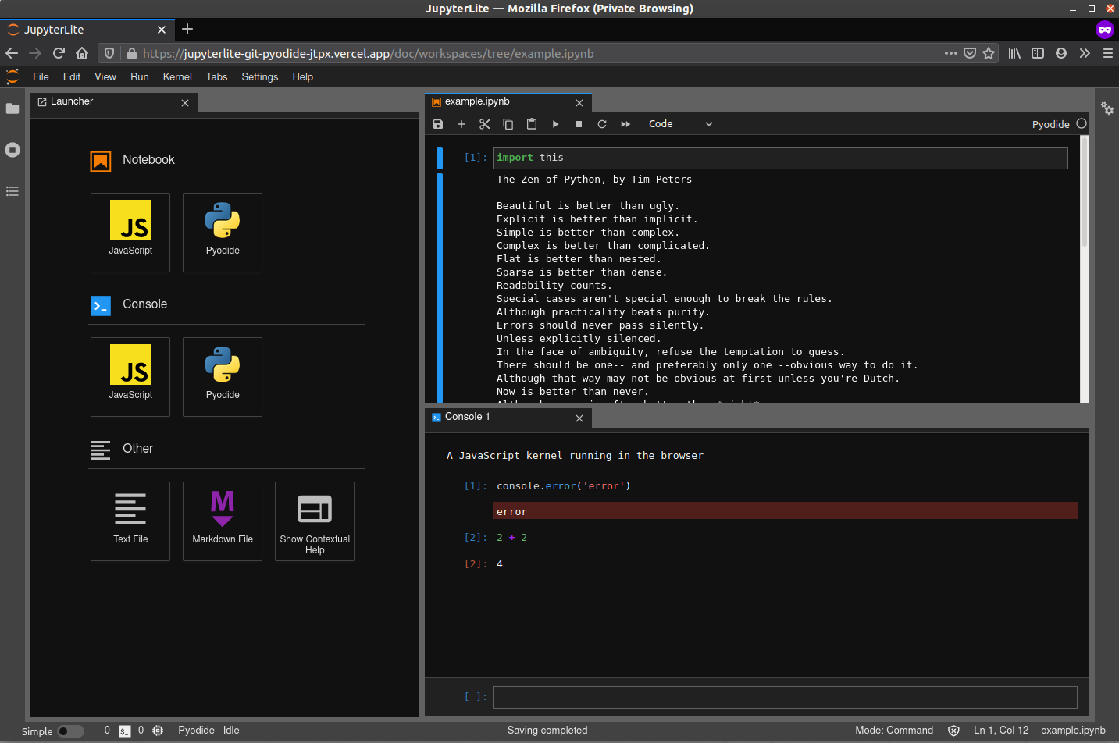Image resolution: width=1119 pixels, height=743 pixels.
Task: Open the Kernel menu
Action: (177, 76)
